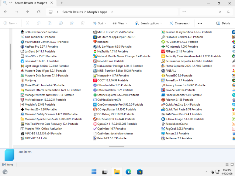Click the Search Results in Morph's Apps breadcrumb
This screenshot has width=235, height=176.
coord(85,12)
